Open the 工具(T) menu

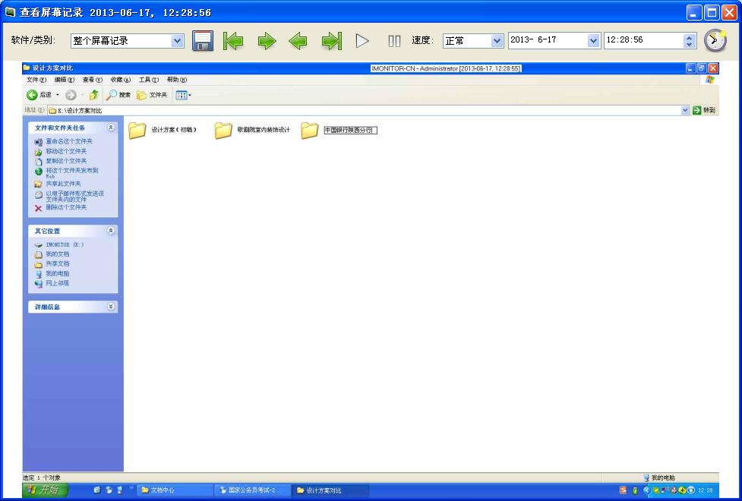(x=148, y=80)
